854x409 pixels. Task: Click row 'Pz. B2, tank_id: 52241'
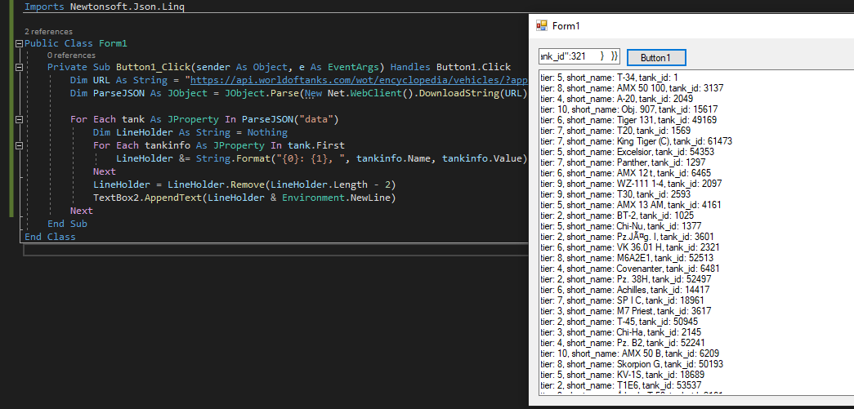pyautogui.click(x=623, y=343)
